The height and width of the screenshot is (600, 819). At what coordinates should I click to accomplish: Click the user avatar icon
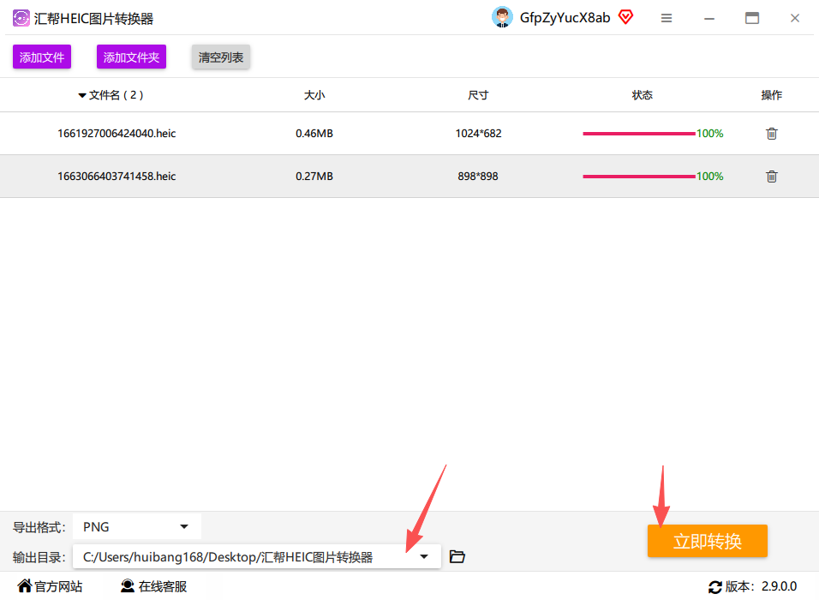(502, 17)
